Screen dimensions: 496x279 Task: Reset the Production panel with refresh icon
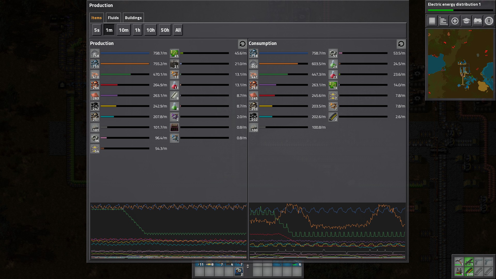242,44
